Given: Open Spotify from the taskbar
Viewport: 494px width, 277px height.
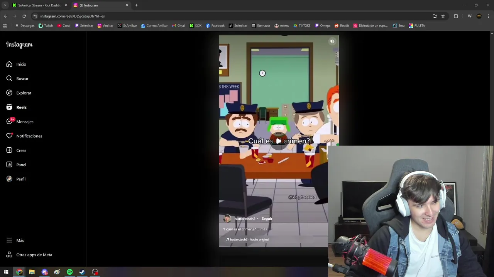Looking at the screenshot, I should pos(69,272).
